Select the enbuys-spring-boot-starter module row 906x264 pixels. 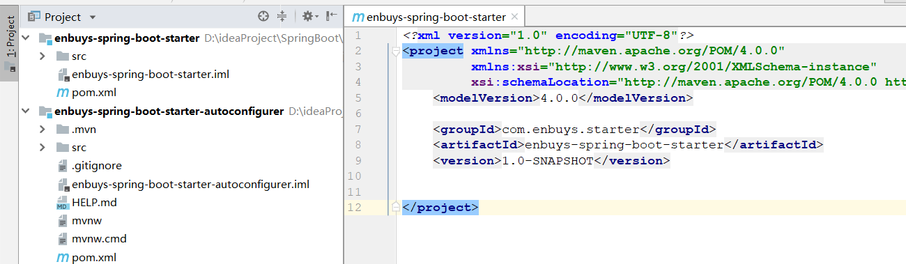point(181,38)
